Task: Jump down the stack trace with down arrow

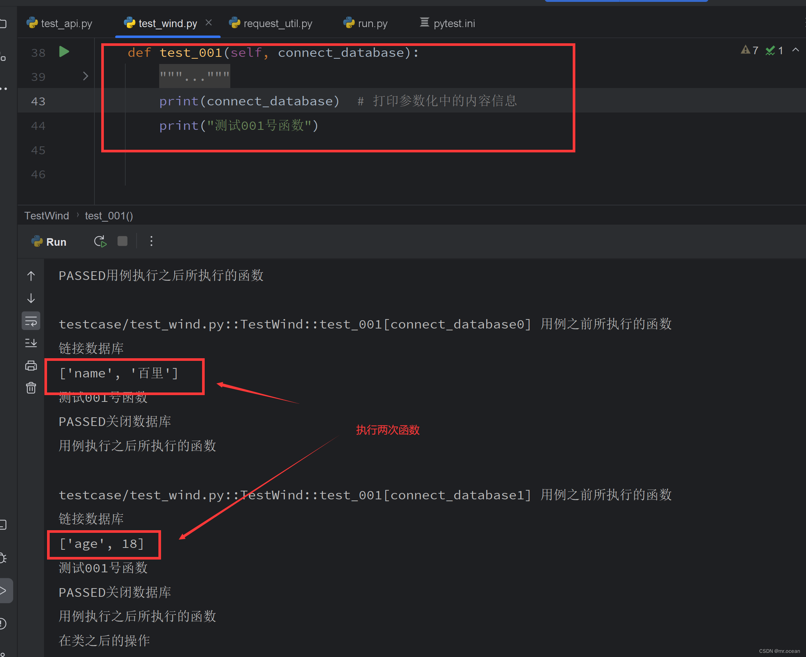Action: coord(31,298)
